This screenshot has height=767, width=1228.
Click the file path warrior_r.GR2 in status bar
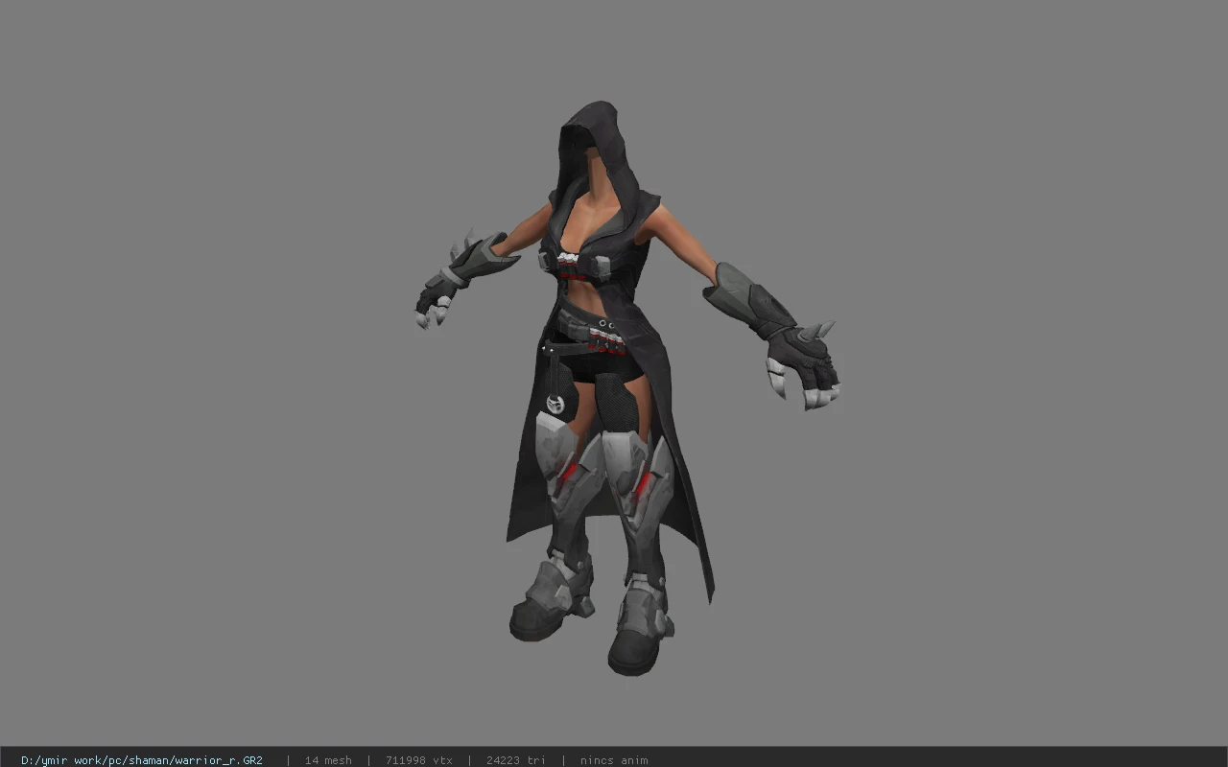pos(142,760)
